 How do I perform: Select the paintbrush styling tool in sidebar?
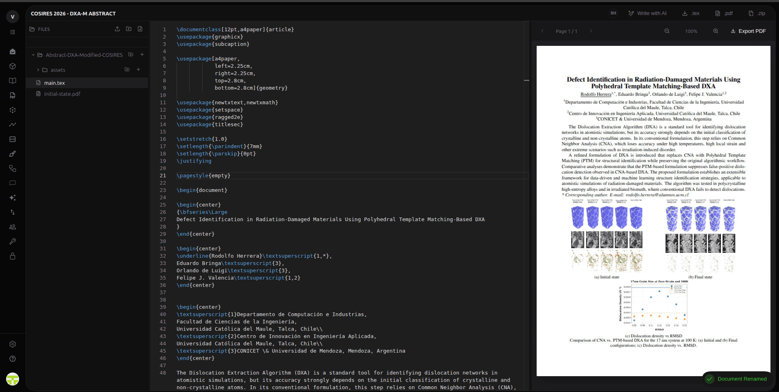click(x=13, y=154)
